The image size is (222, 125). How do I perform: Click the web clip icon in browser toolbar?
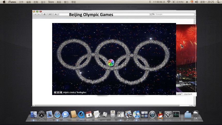click(x=50, y=14)
